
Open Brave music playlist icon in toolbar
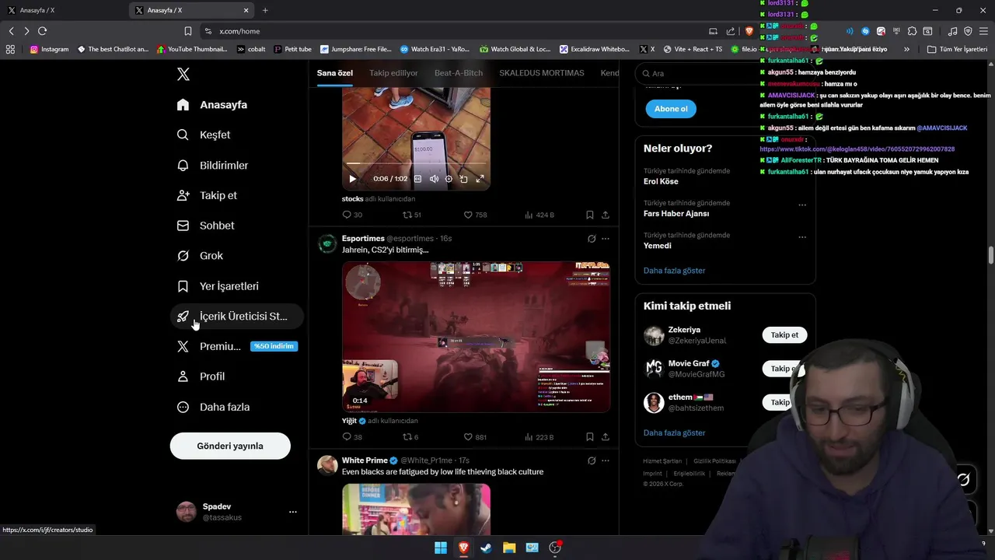952,31
